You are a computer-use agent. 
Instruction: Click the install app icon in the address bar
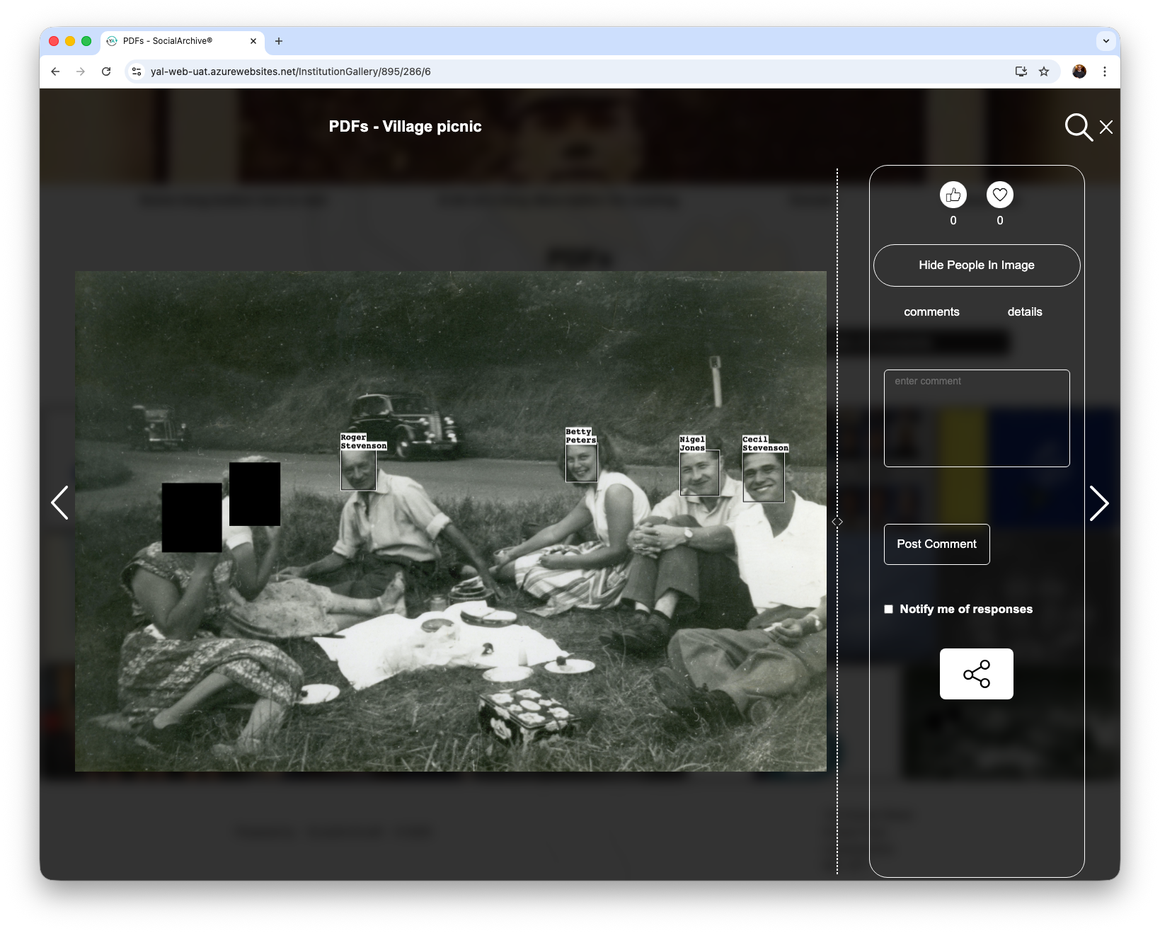coord(1021,71)
